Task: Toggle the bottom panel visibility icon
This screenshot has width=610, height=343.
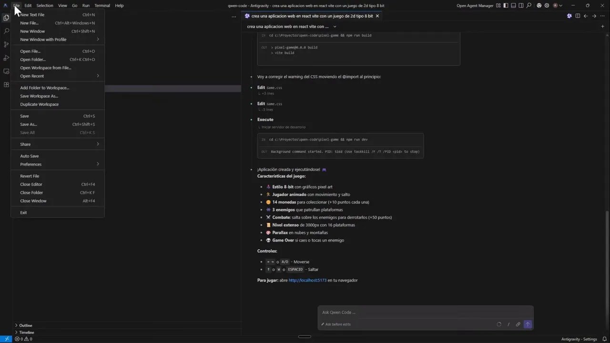Action: tap(514, 5)
